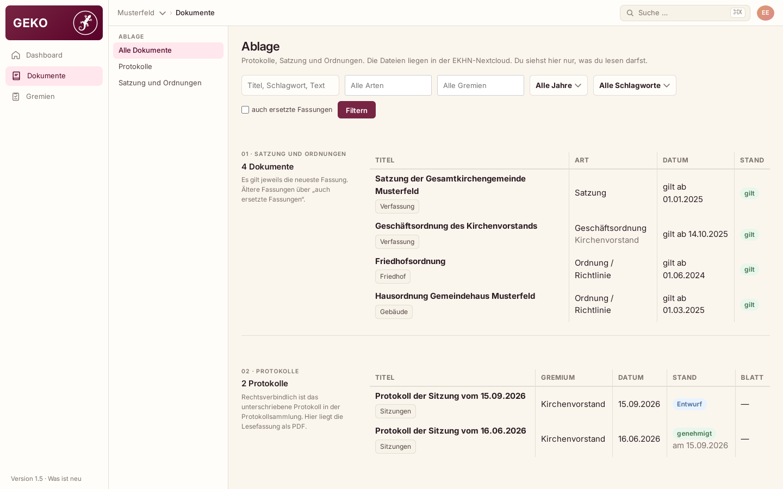Image resolution: width=783 pixels, height=489 pixels.
Task: Click date cell 16.06.2026
Action: click(639, 439)
